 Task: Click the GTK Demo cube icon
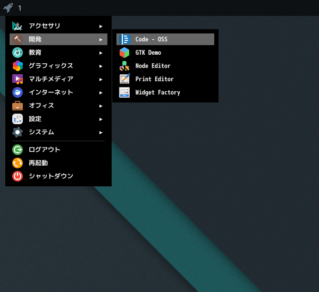pyautogui.click(x=124, y=53)
